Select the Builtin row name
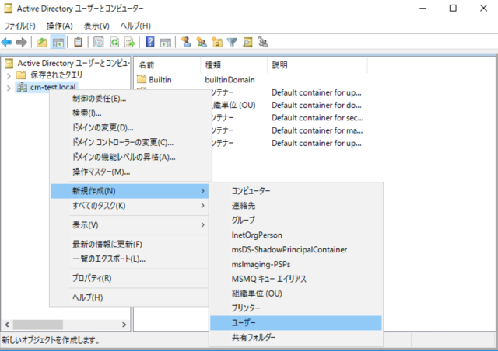This screenshot has width=498, height=351. click(160, 79)
